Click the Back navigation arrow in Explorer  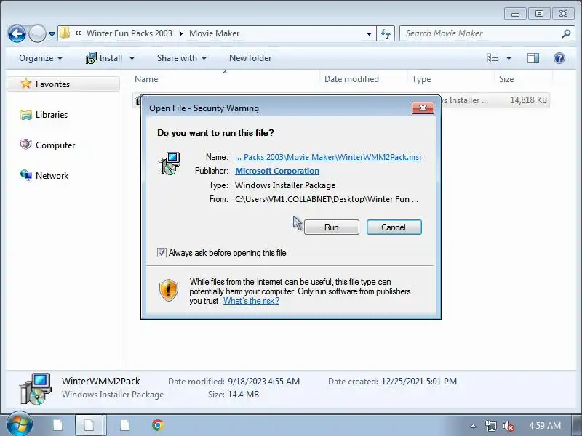click(17, 33)
